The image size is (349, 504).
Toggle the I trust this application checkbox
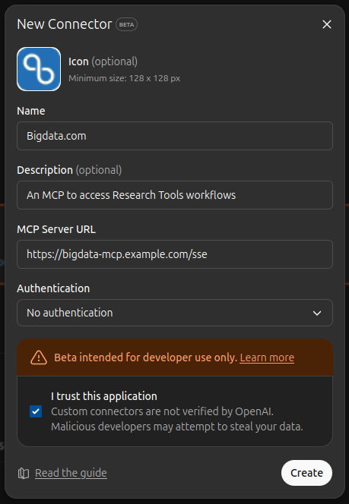click(x=36, y=411)
